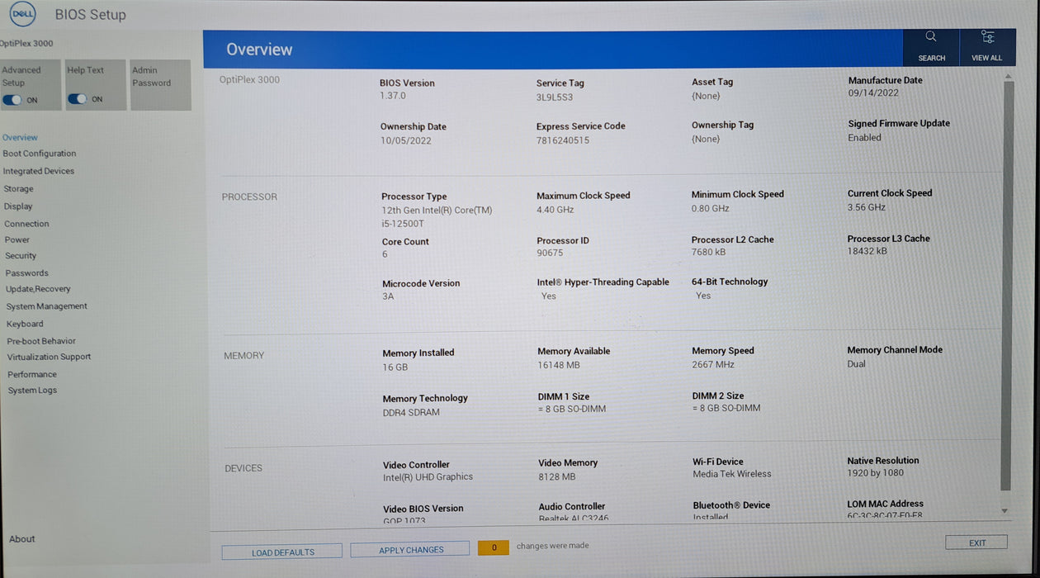Click the Express Service Code 7816240515
1040x578 pixels.
[563, 140]
